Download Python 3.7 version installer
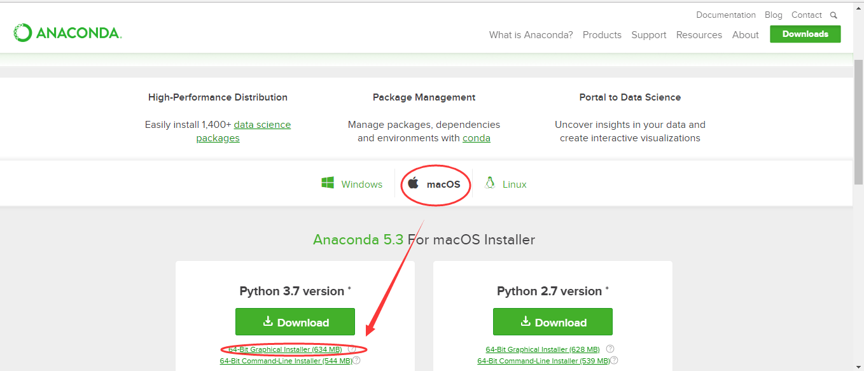Image resolution: width=864 pixels, height=371 pixels. 295,322
